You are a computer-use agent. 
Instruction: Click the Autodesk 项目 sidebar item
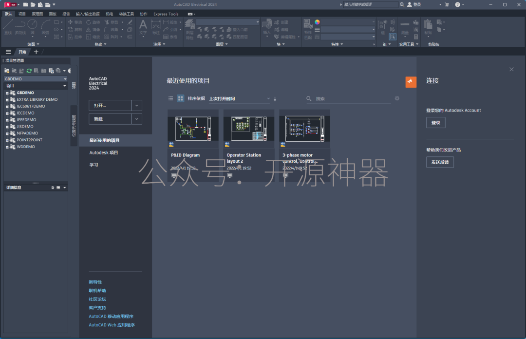[x=104, y=153]
